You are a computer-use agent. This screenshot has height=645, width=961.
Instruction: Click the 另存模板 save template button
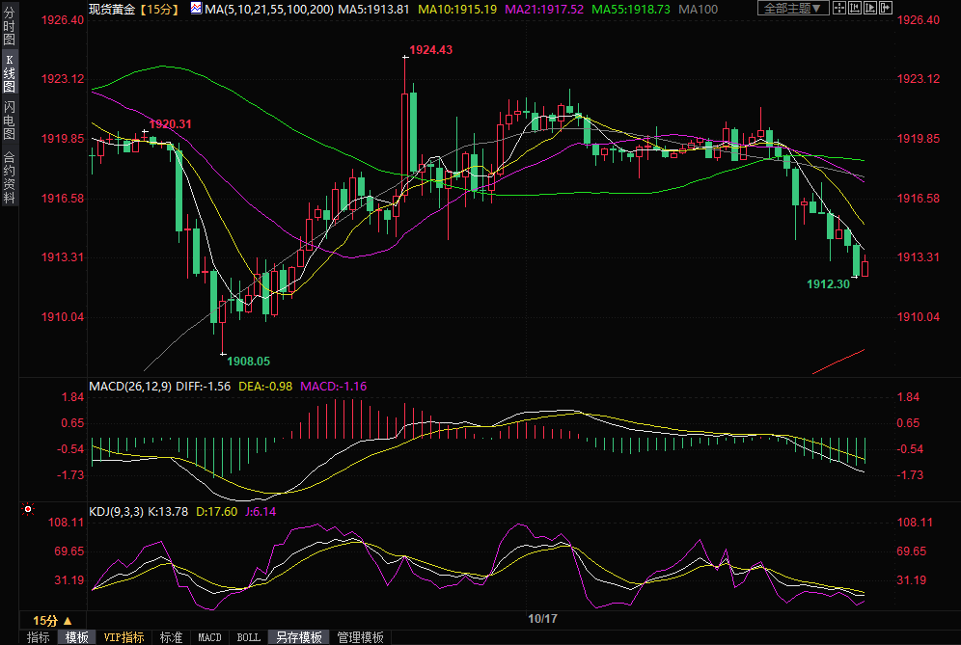(299, 637)
